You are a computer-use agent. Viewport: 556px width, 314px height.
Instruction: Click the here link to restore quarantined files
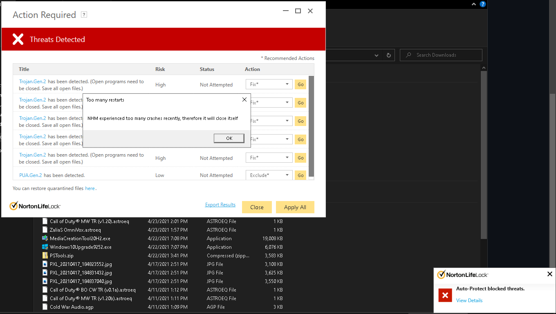pos(90,188)
